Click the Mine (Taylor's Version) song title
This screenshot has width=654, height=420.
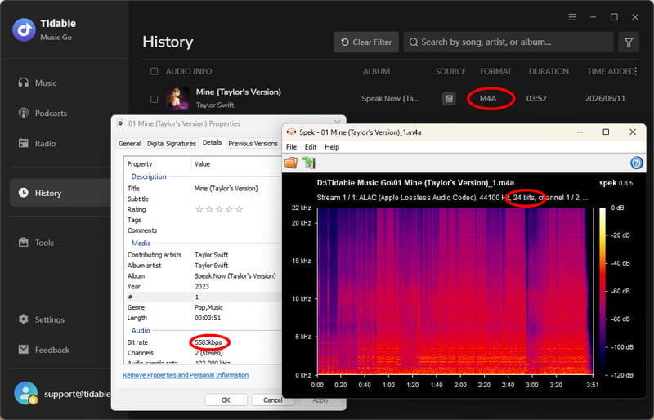coord(239,92)
